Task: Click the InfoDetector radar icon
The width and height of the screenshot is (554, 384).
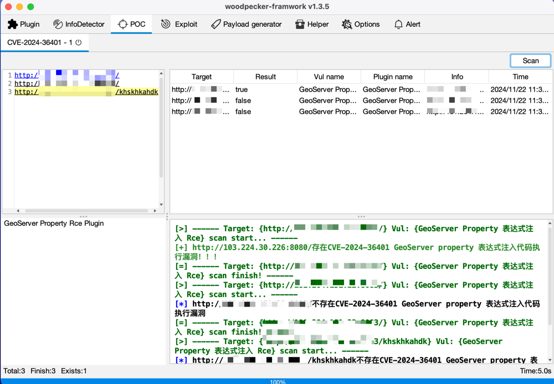Action: (x=58, y=24)
